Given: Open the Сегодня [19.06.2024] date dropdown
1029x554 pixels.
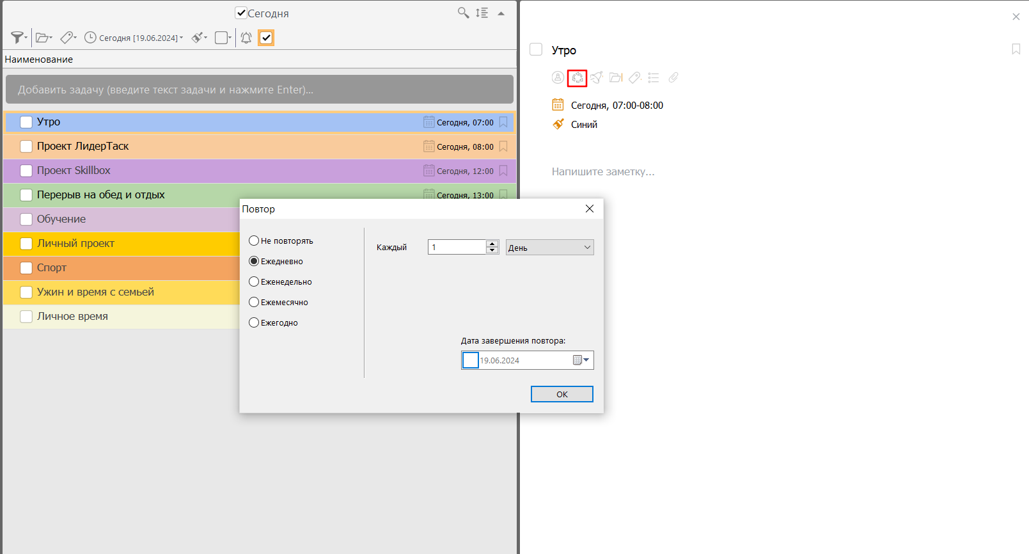Looking at the screenshot, I should pos(134,38).
